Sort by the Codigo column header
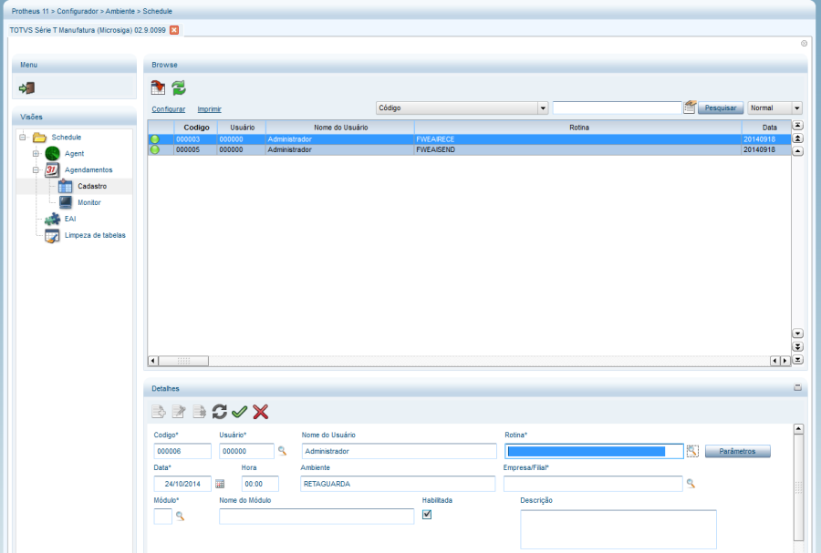This screenshot has height=553, width=821. click(196, 127)
